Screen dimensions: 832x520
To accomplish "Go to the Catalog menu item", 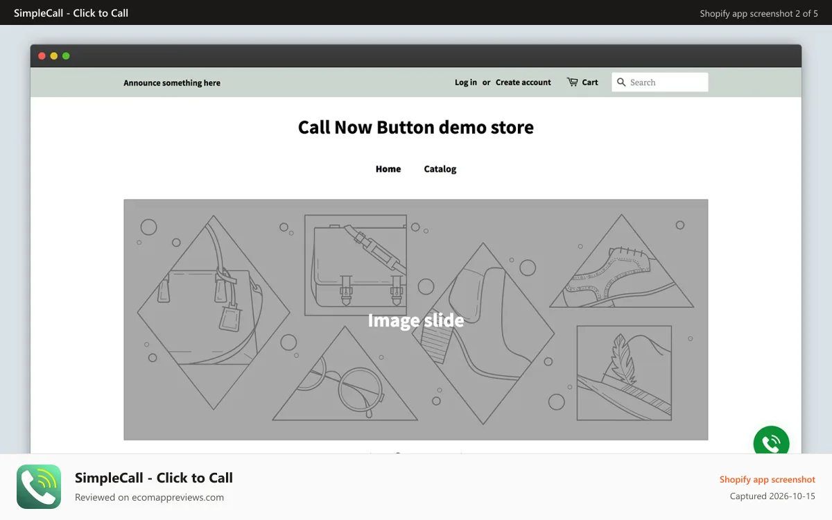I will pyautogui.click(x=440, y=169).
